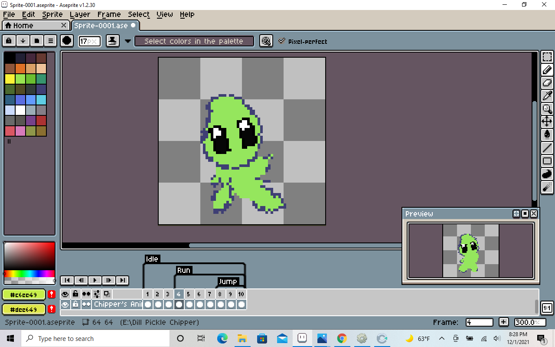Viewport: 555px width, 347px height.
Task: Click the Run animation tag
Action: pos(184,270)
